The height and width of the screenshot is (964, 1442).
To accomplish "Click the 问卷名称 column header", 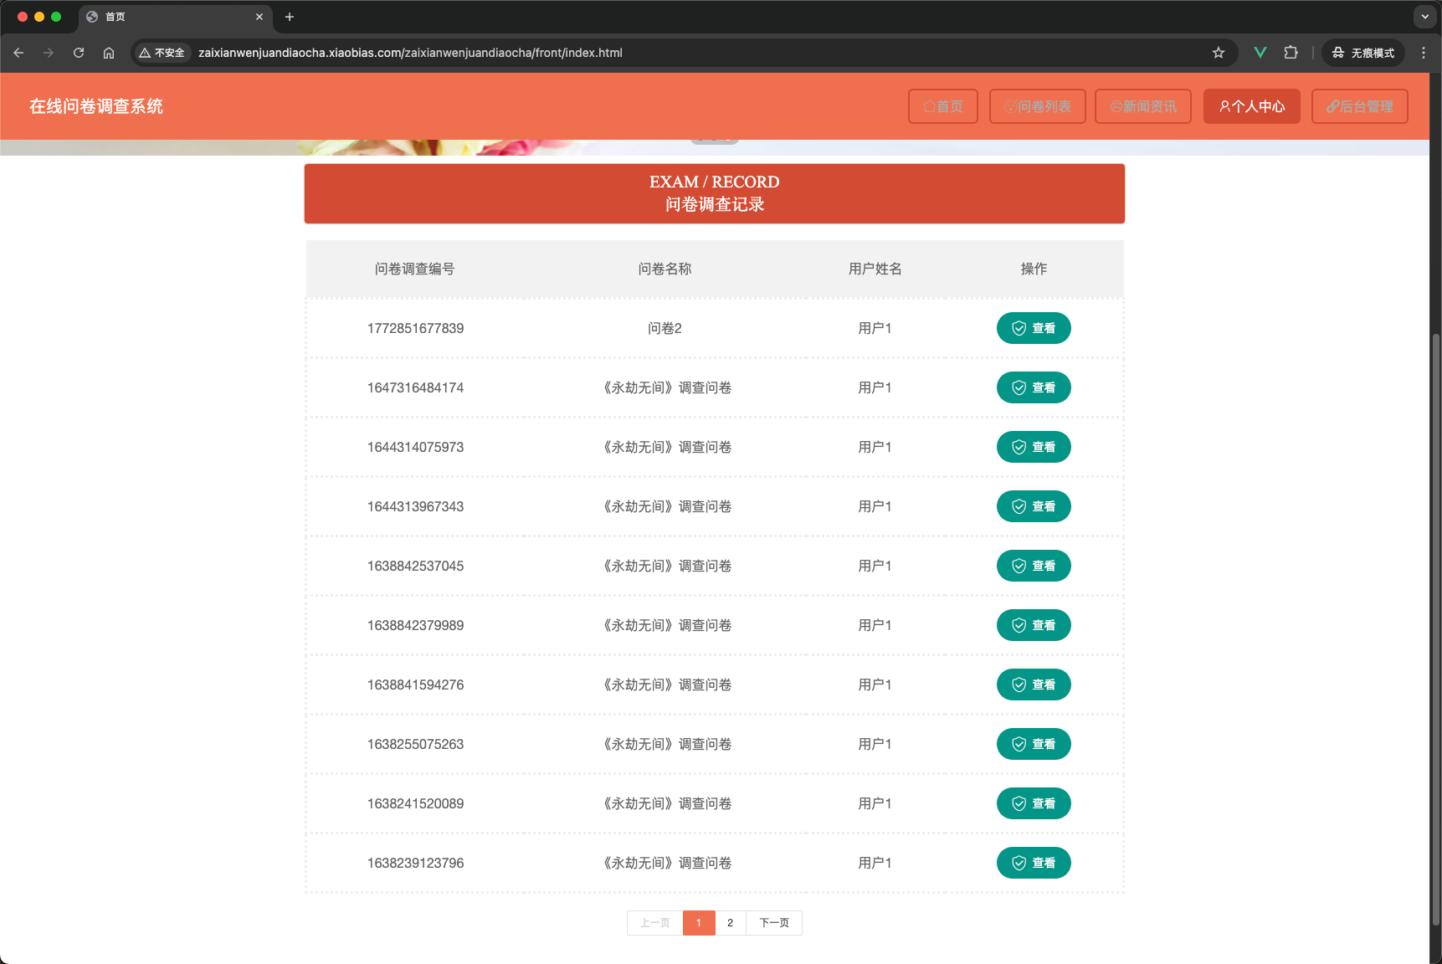I will (665, 269).
